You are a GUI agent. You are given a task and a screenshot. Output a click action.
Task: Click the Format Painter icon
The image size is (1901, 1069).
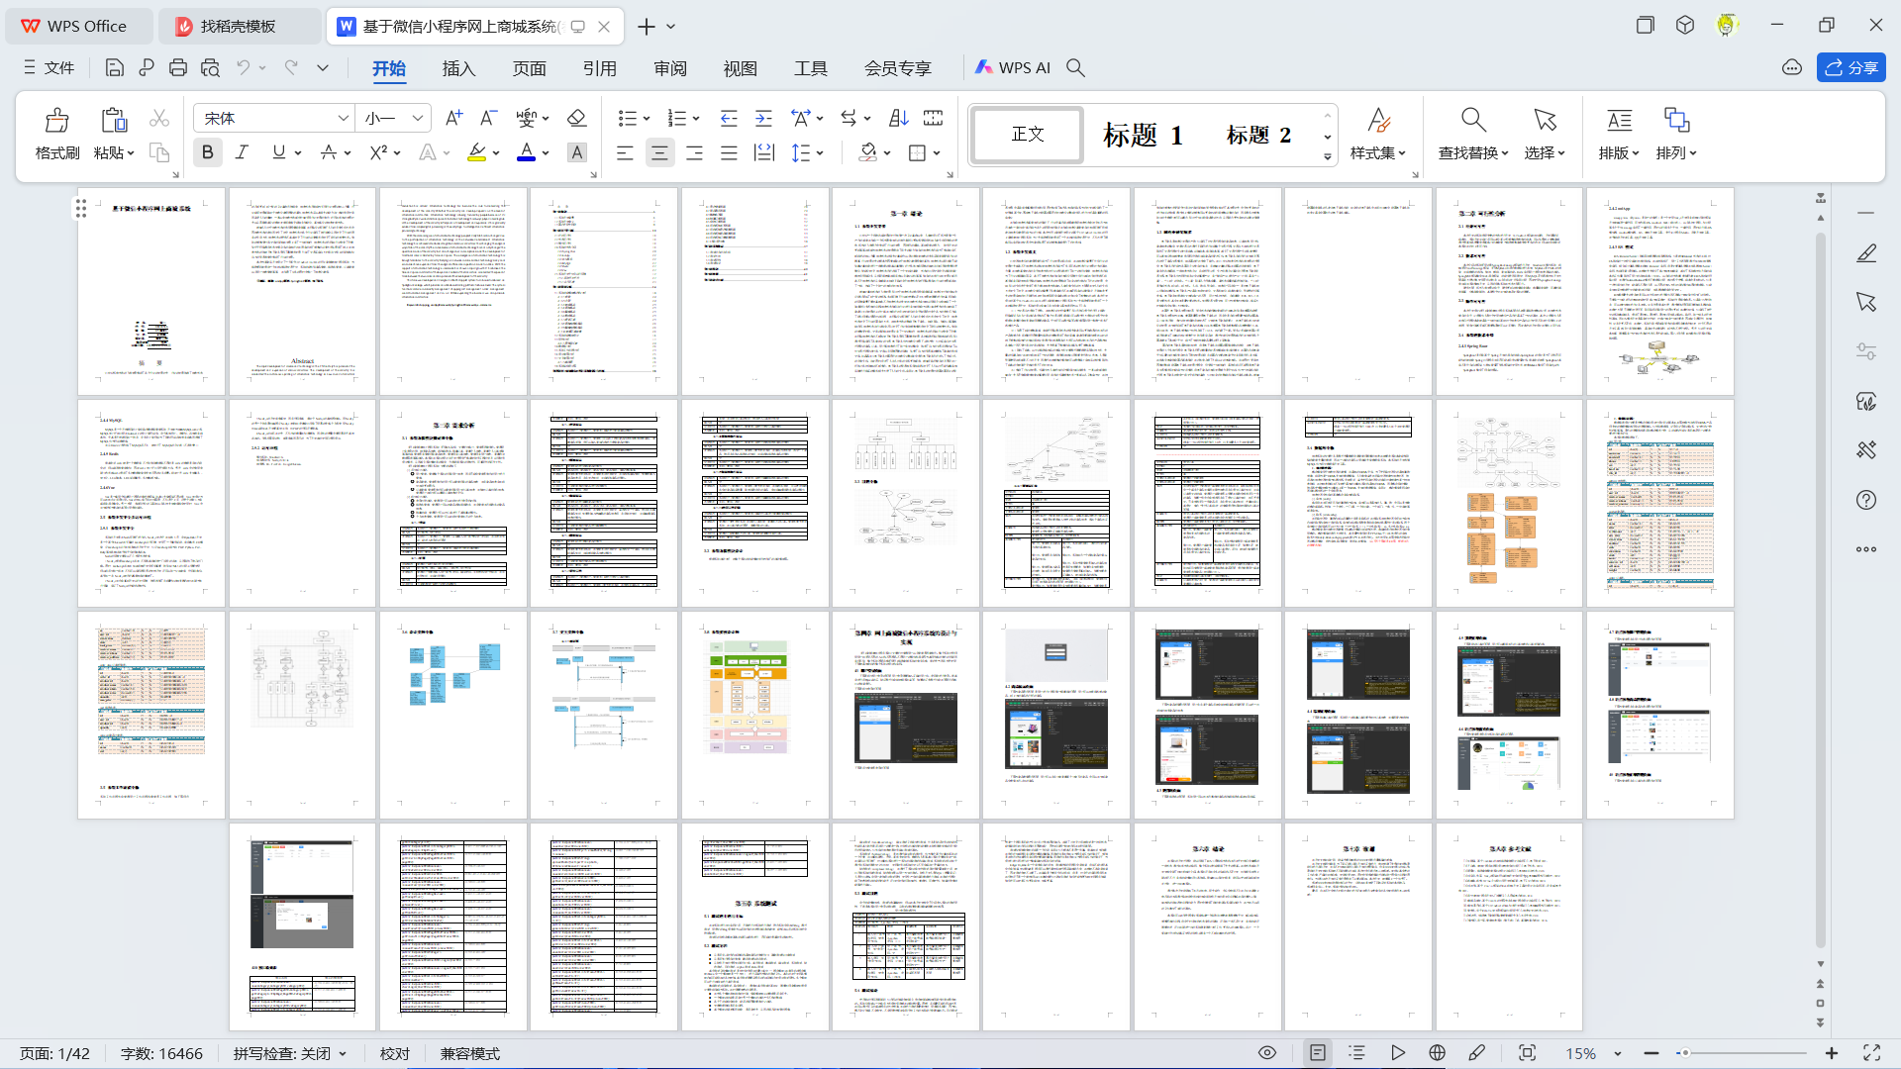coord(56,121)
